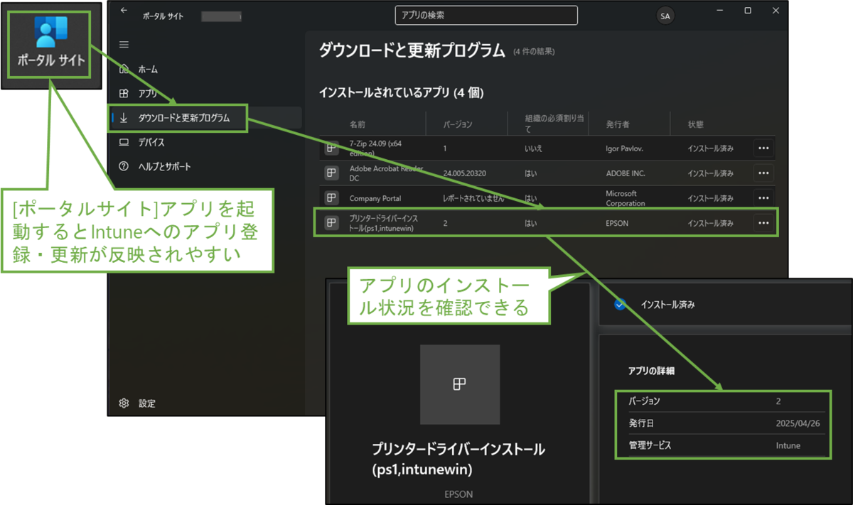The image size is (853, 505).
Task: Click the large app tile in detail view
Action: click(460, 384)
